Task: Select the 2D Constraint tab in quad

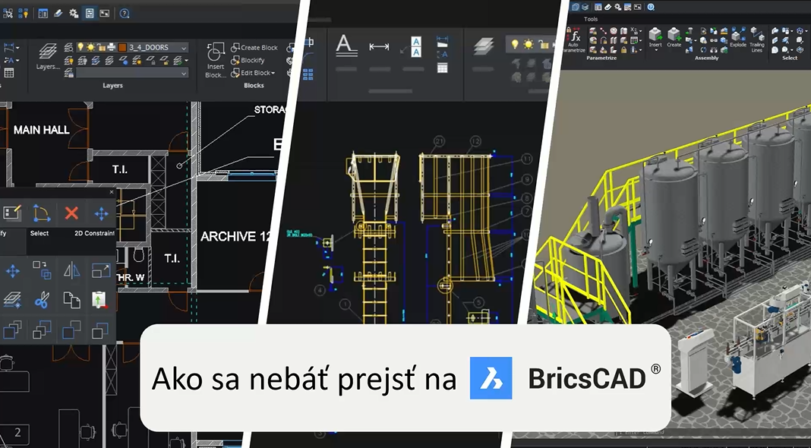Action: pyautogui.click(x=94, y=233)
